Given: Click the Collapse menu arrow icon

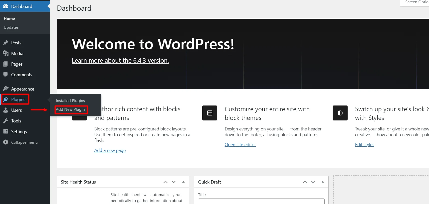Looking at the screenshot, I should click(x=5, y=142).
